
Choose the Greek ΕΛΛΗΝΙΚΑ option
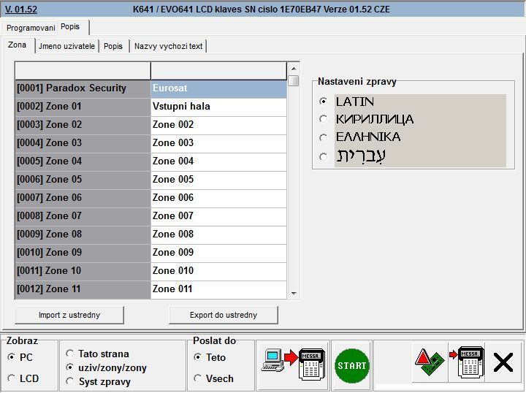click(x=324, y=137)
